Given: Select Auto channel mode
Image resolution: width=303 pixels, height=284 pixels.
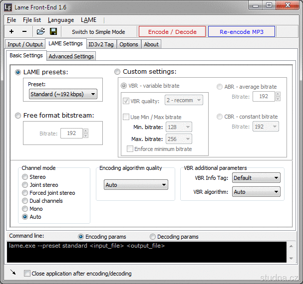Looking at the screenshot, I should (25, 217).
